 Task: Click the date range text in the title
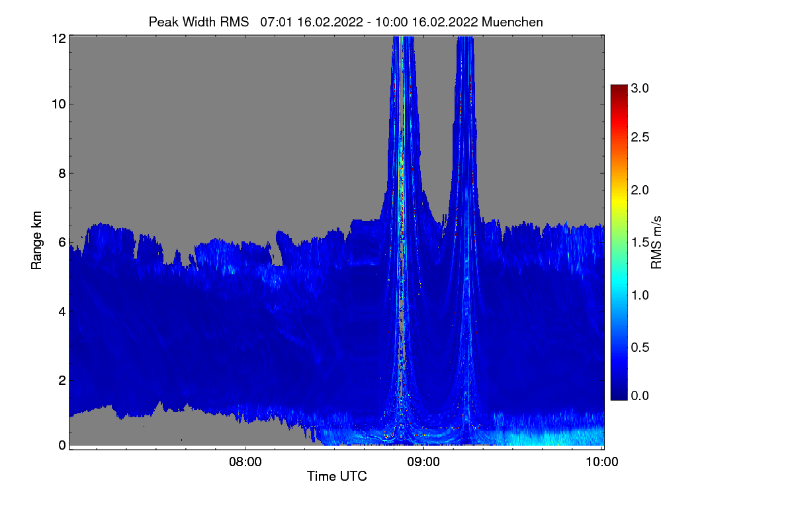tap(370, 22)
